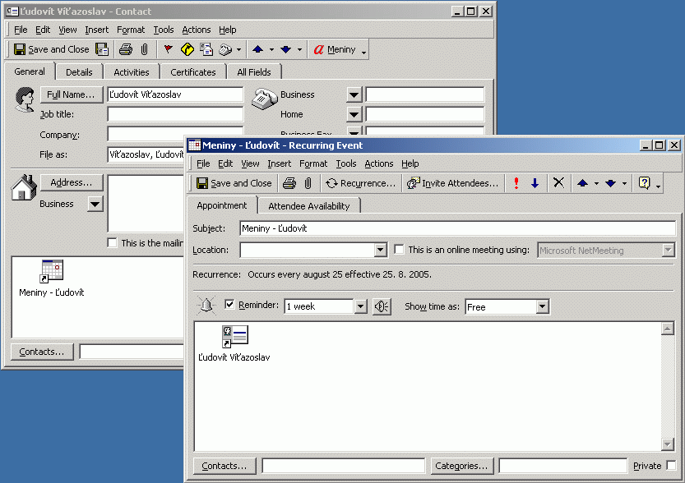Open Format menu in Recurring Event window
Viewport: 685px width, 483px height.
click(x=313, y=163)
